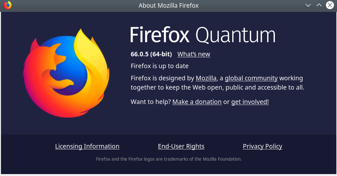The height and width of the screenshot is (176, 337).
Task: View Licensing Information
Action: point(87,146)
